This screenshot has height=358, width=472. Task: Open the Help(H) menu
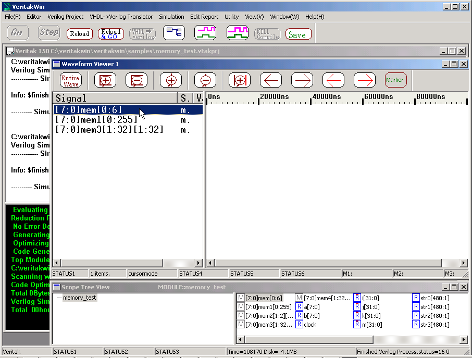click(315, 17)
